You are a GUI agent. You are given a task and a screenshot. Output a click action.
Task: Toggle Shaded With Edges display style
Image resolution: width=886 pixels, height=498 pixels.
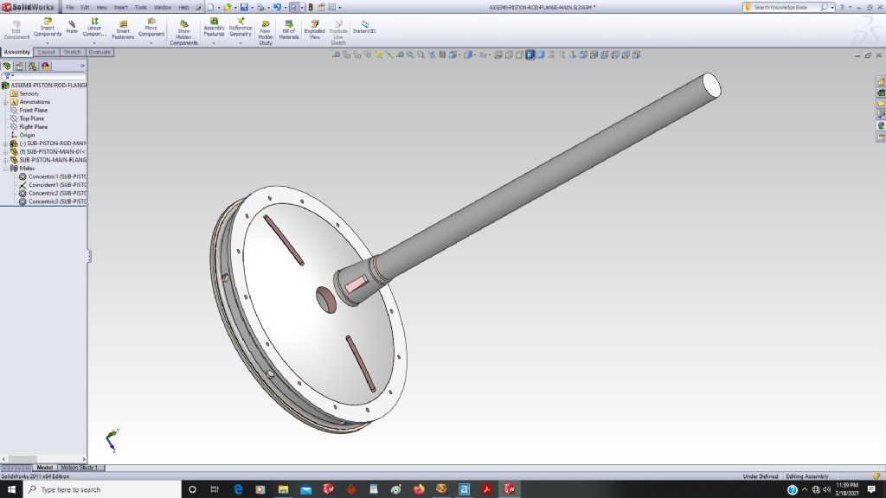530,54
